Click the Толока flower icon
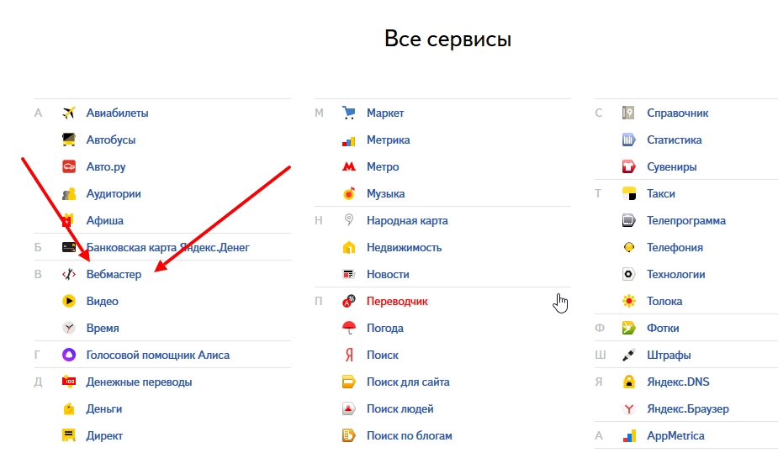The width and height of the screenshot is (778, 453). click(x=628, y=301)
